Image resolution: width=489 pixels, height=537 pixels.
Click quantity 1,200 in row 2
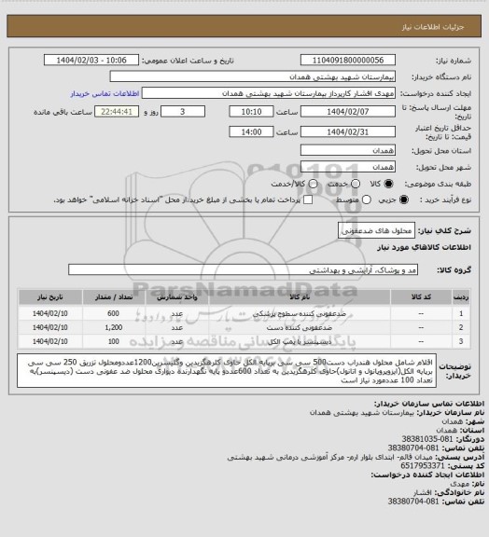tap(114, 327)
